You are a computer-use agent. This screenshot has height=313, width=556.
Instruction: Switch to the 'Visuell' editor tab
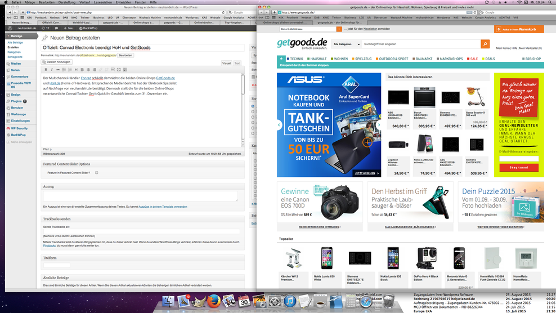click(226, 63)
